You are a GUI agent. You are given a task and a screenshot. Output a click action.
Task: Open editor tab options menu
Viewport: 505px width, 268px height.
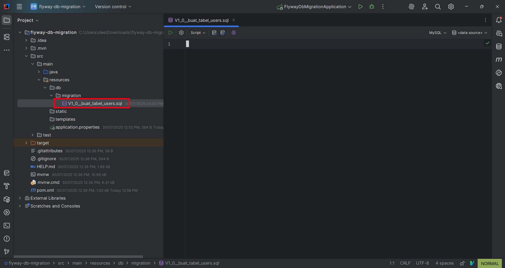tap(486, 20)
